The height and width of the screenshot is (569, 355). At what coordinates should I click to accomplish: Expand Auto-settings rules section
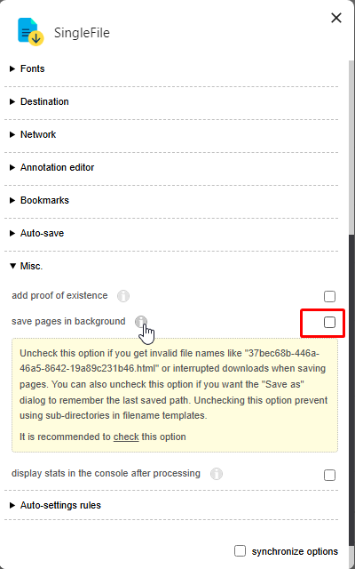[55, 505]
